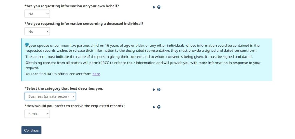Open the Business (private sector) category dropdown
Image resolution: width=295 pixels, height=139 pixels.
50,96
